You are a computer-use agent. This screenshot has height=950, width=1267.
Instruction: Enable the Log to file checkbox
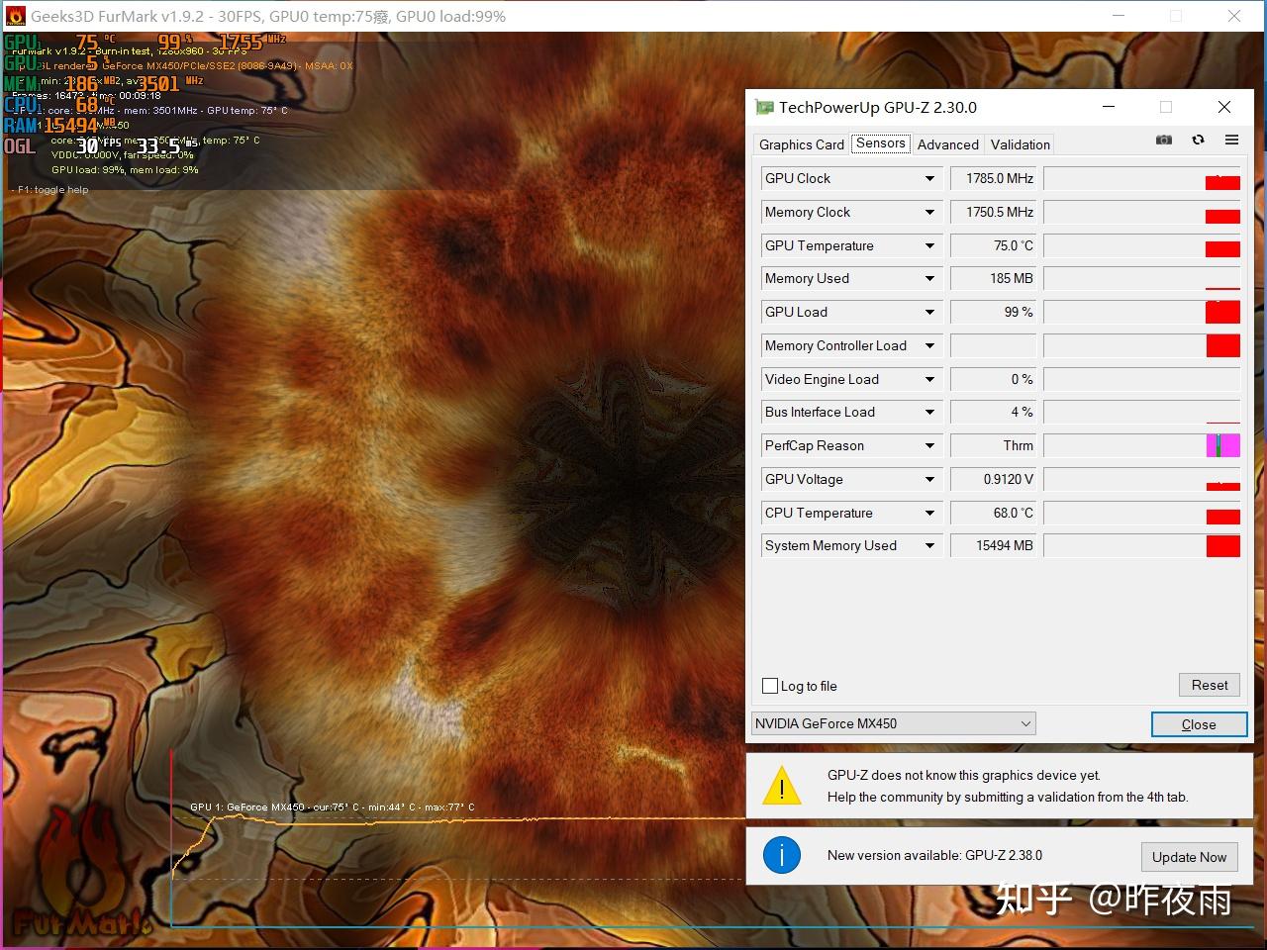tap(770, 686)
